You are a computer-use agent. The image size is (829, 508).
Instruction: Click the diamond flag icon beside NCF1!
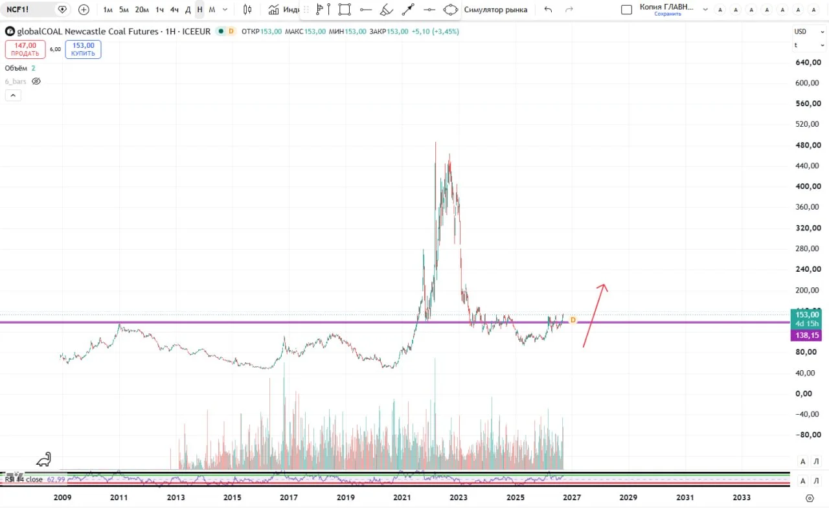coord(62,10)
